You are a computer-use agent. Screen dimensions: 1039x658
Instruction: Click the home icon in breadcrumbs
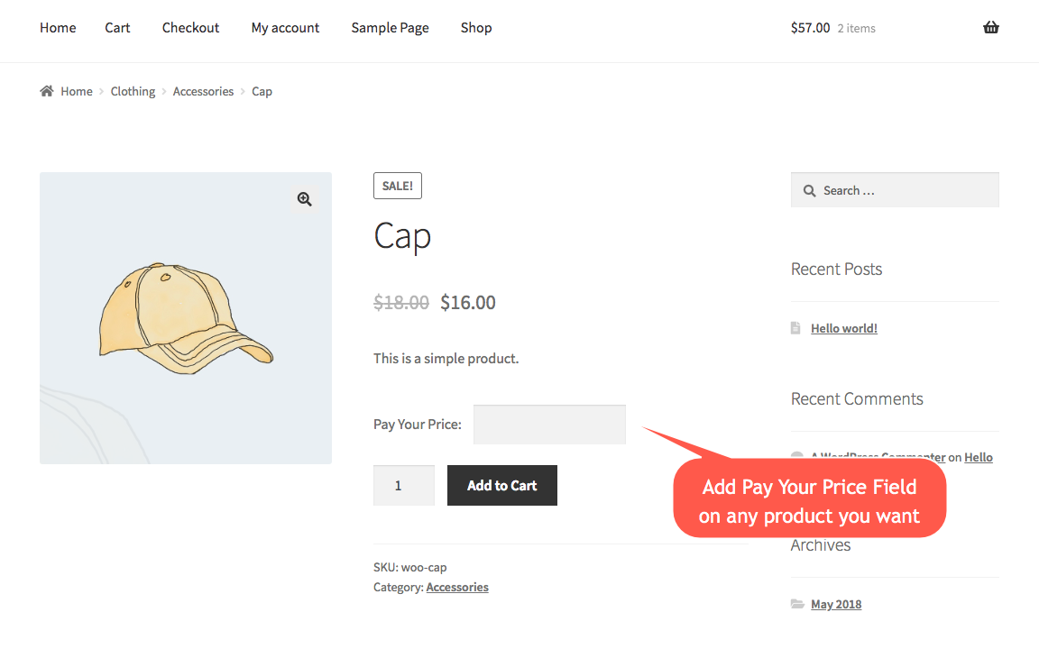click(45, 90)
